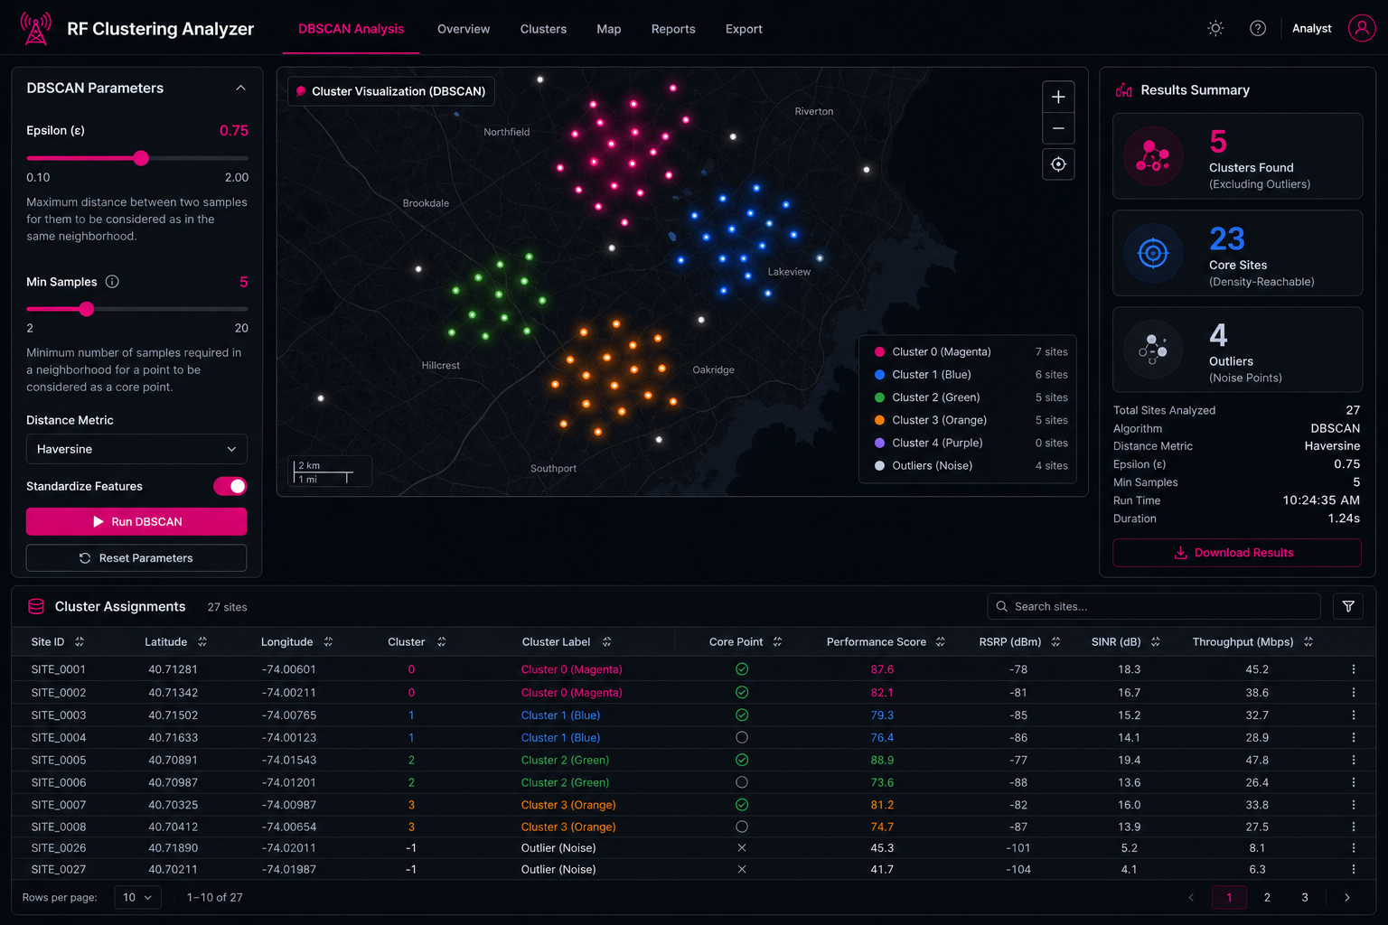Click the Epsilon slider handle
Screen dimensions: 1388x925
point(141,158)
